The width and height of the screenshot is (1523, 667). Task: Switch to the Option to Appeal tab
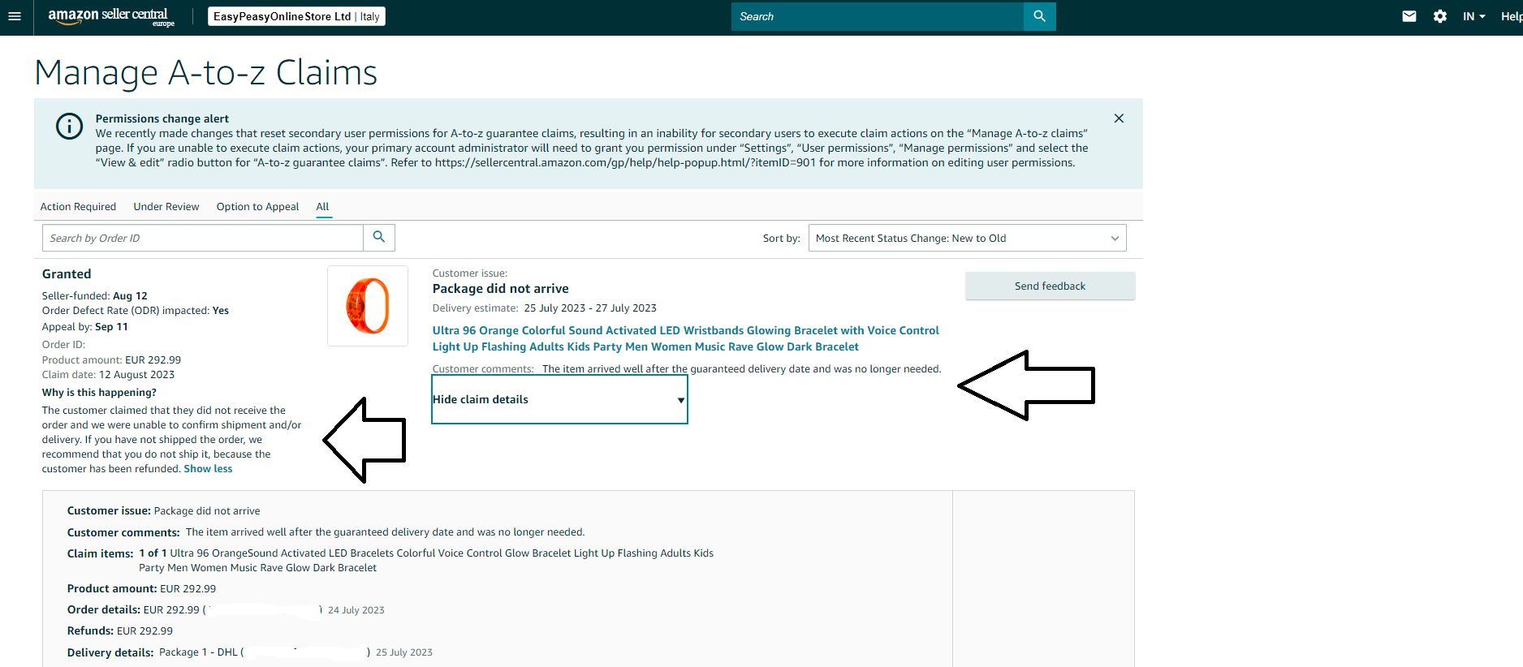pyautogui.click(x=257, y=207)
